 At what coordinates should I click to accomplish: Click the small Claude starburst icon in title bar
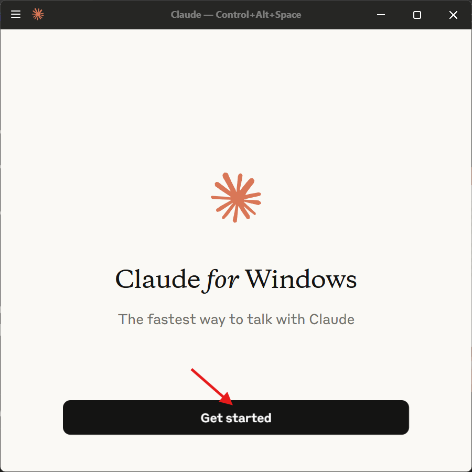[38, 14]
